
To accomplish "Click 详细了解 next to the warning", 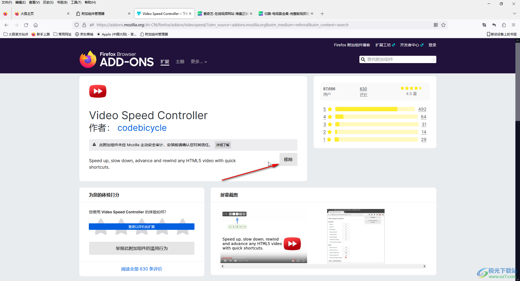I will [223, 145].
